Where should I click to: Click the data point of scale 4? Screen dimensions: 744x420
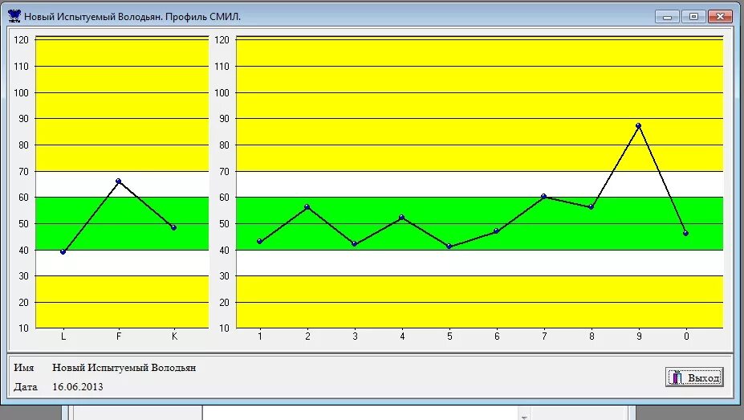402,218
